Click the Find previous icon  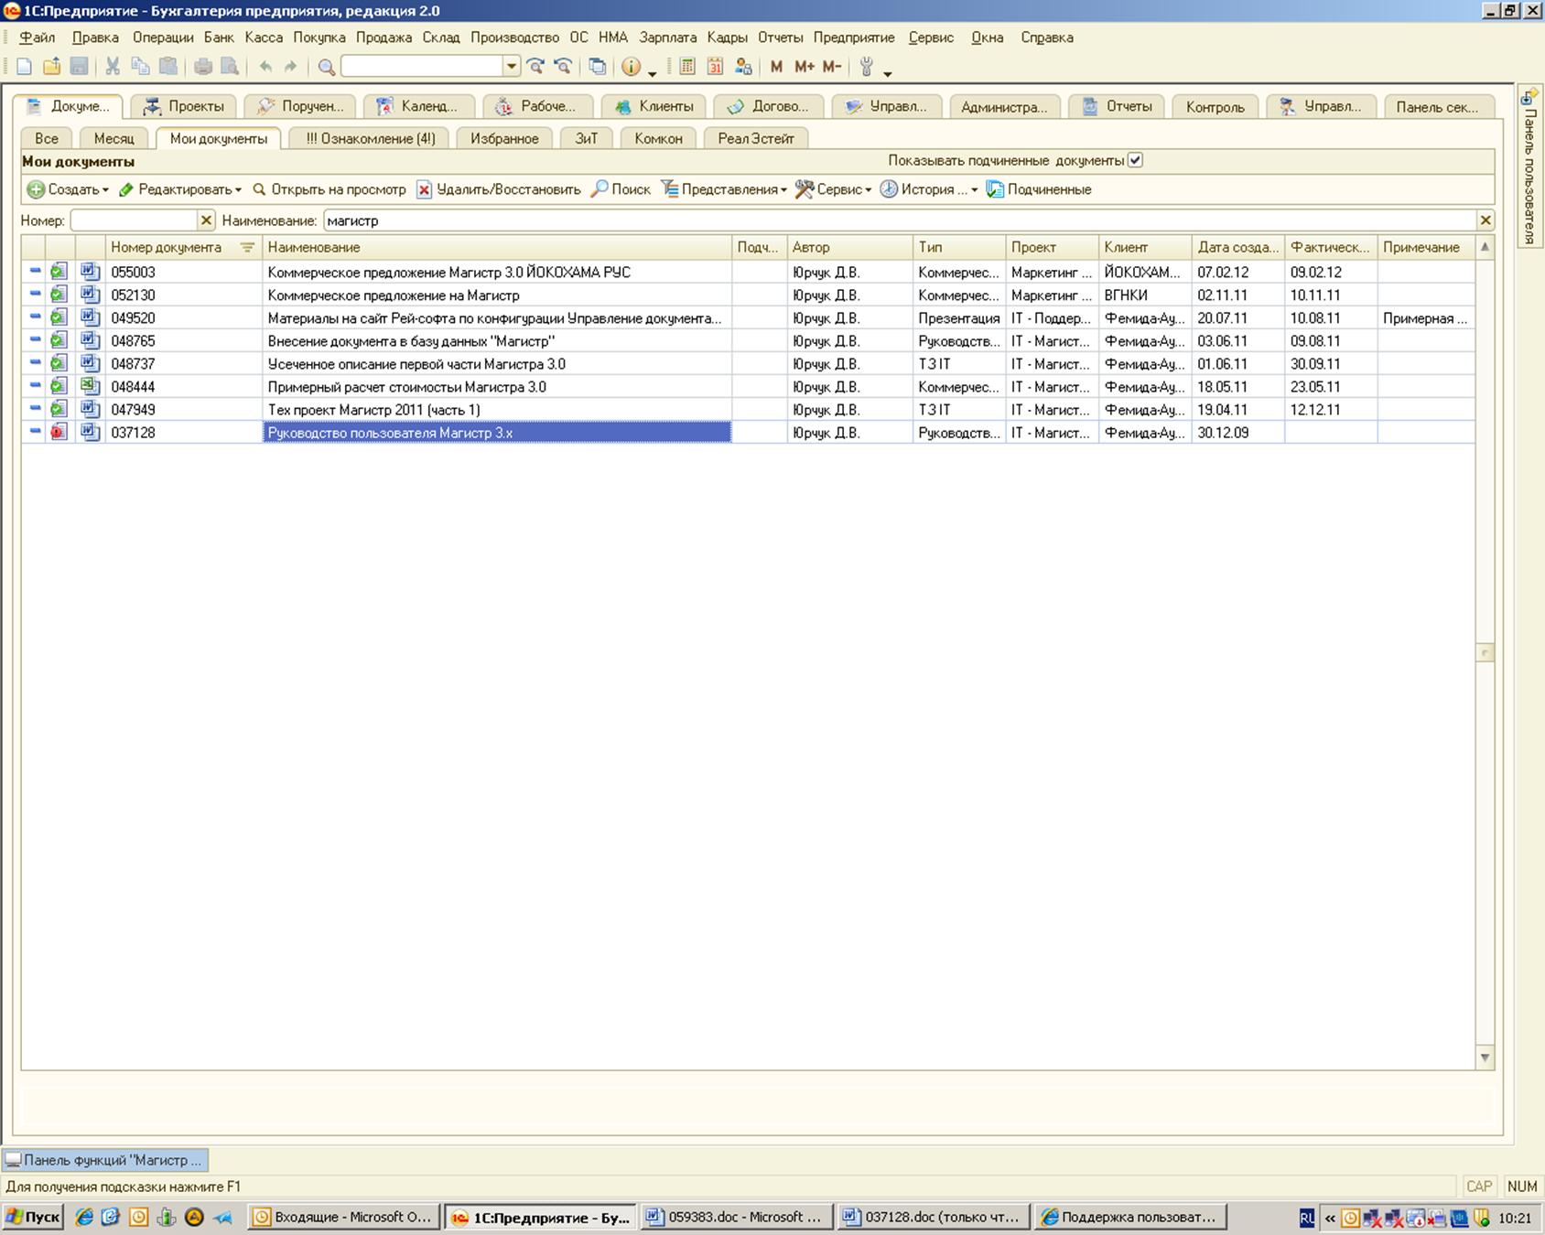click(x=564, y=66)
